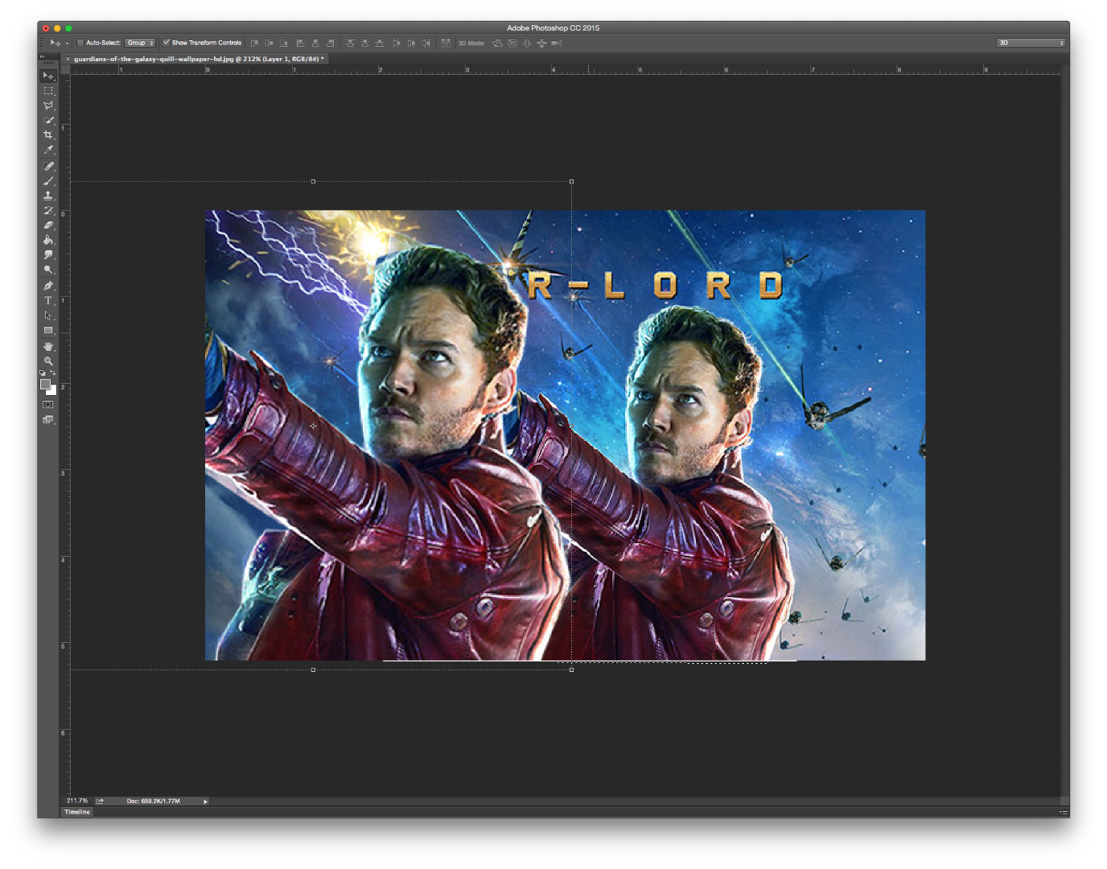Viewport: 1107px width, 869px height.
Task: Click Default Foreground and Background Colors button
Action: pyautogui.click(x=43, y=372)
